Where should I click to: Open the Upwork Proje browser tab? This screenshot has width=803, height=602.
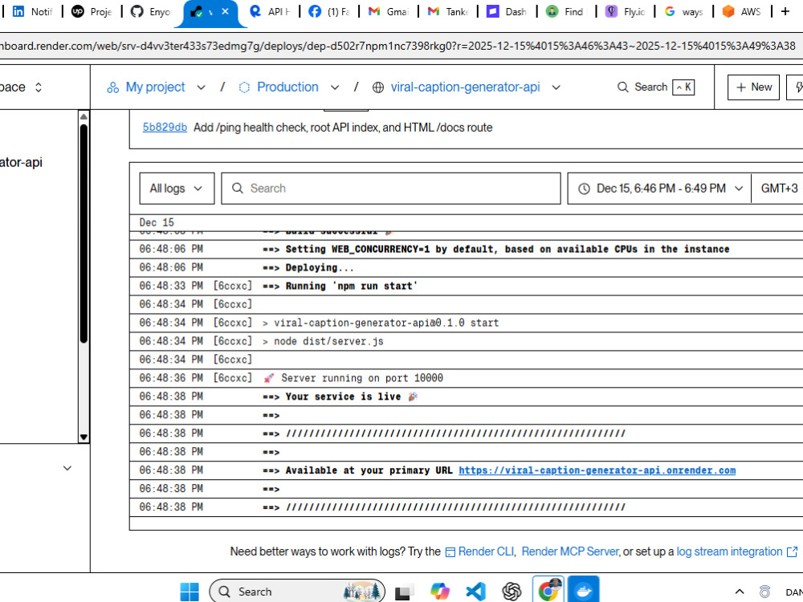[x=92, y=11]
